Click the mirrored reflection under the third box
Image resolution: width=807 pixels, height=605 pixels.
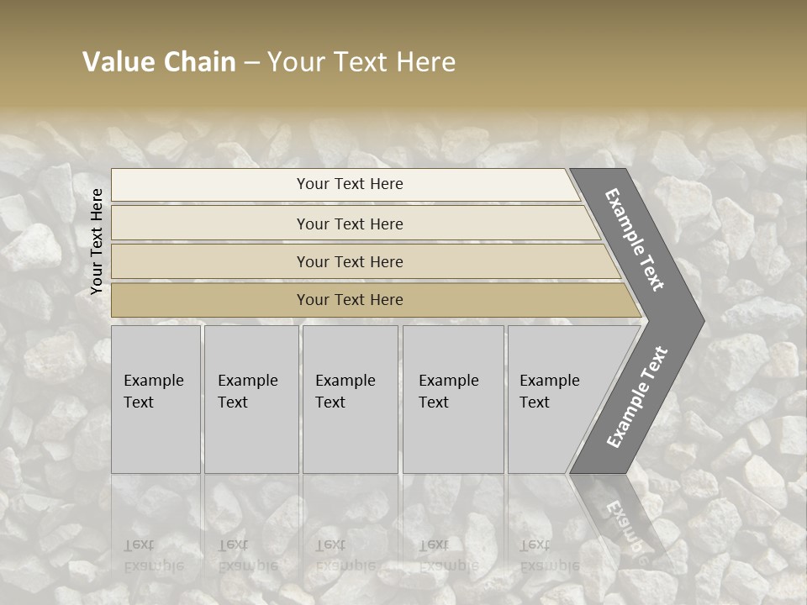point(345,555)
